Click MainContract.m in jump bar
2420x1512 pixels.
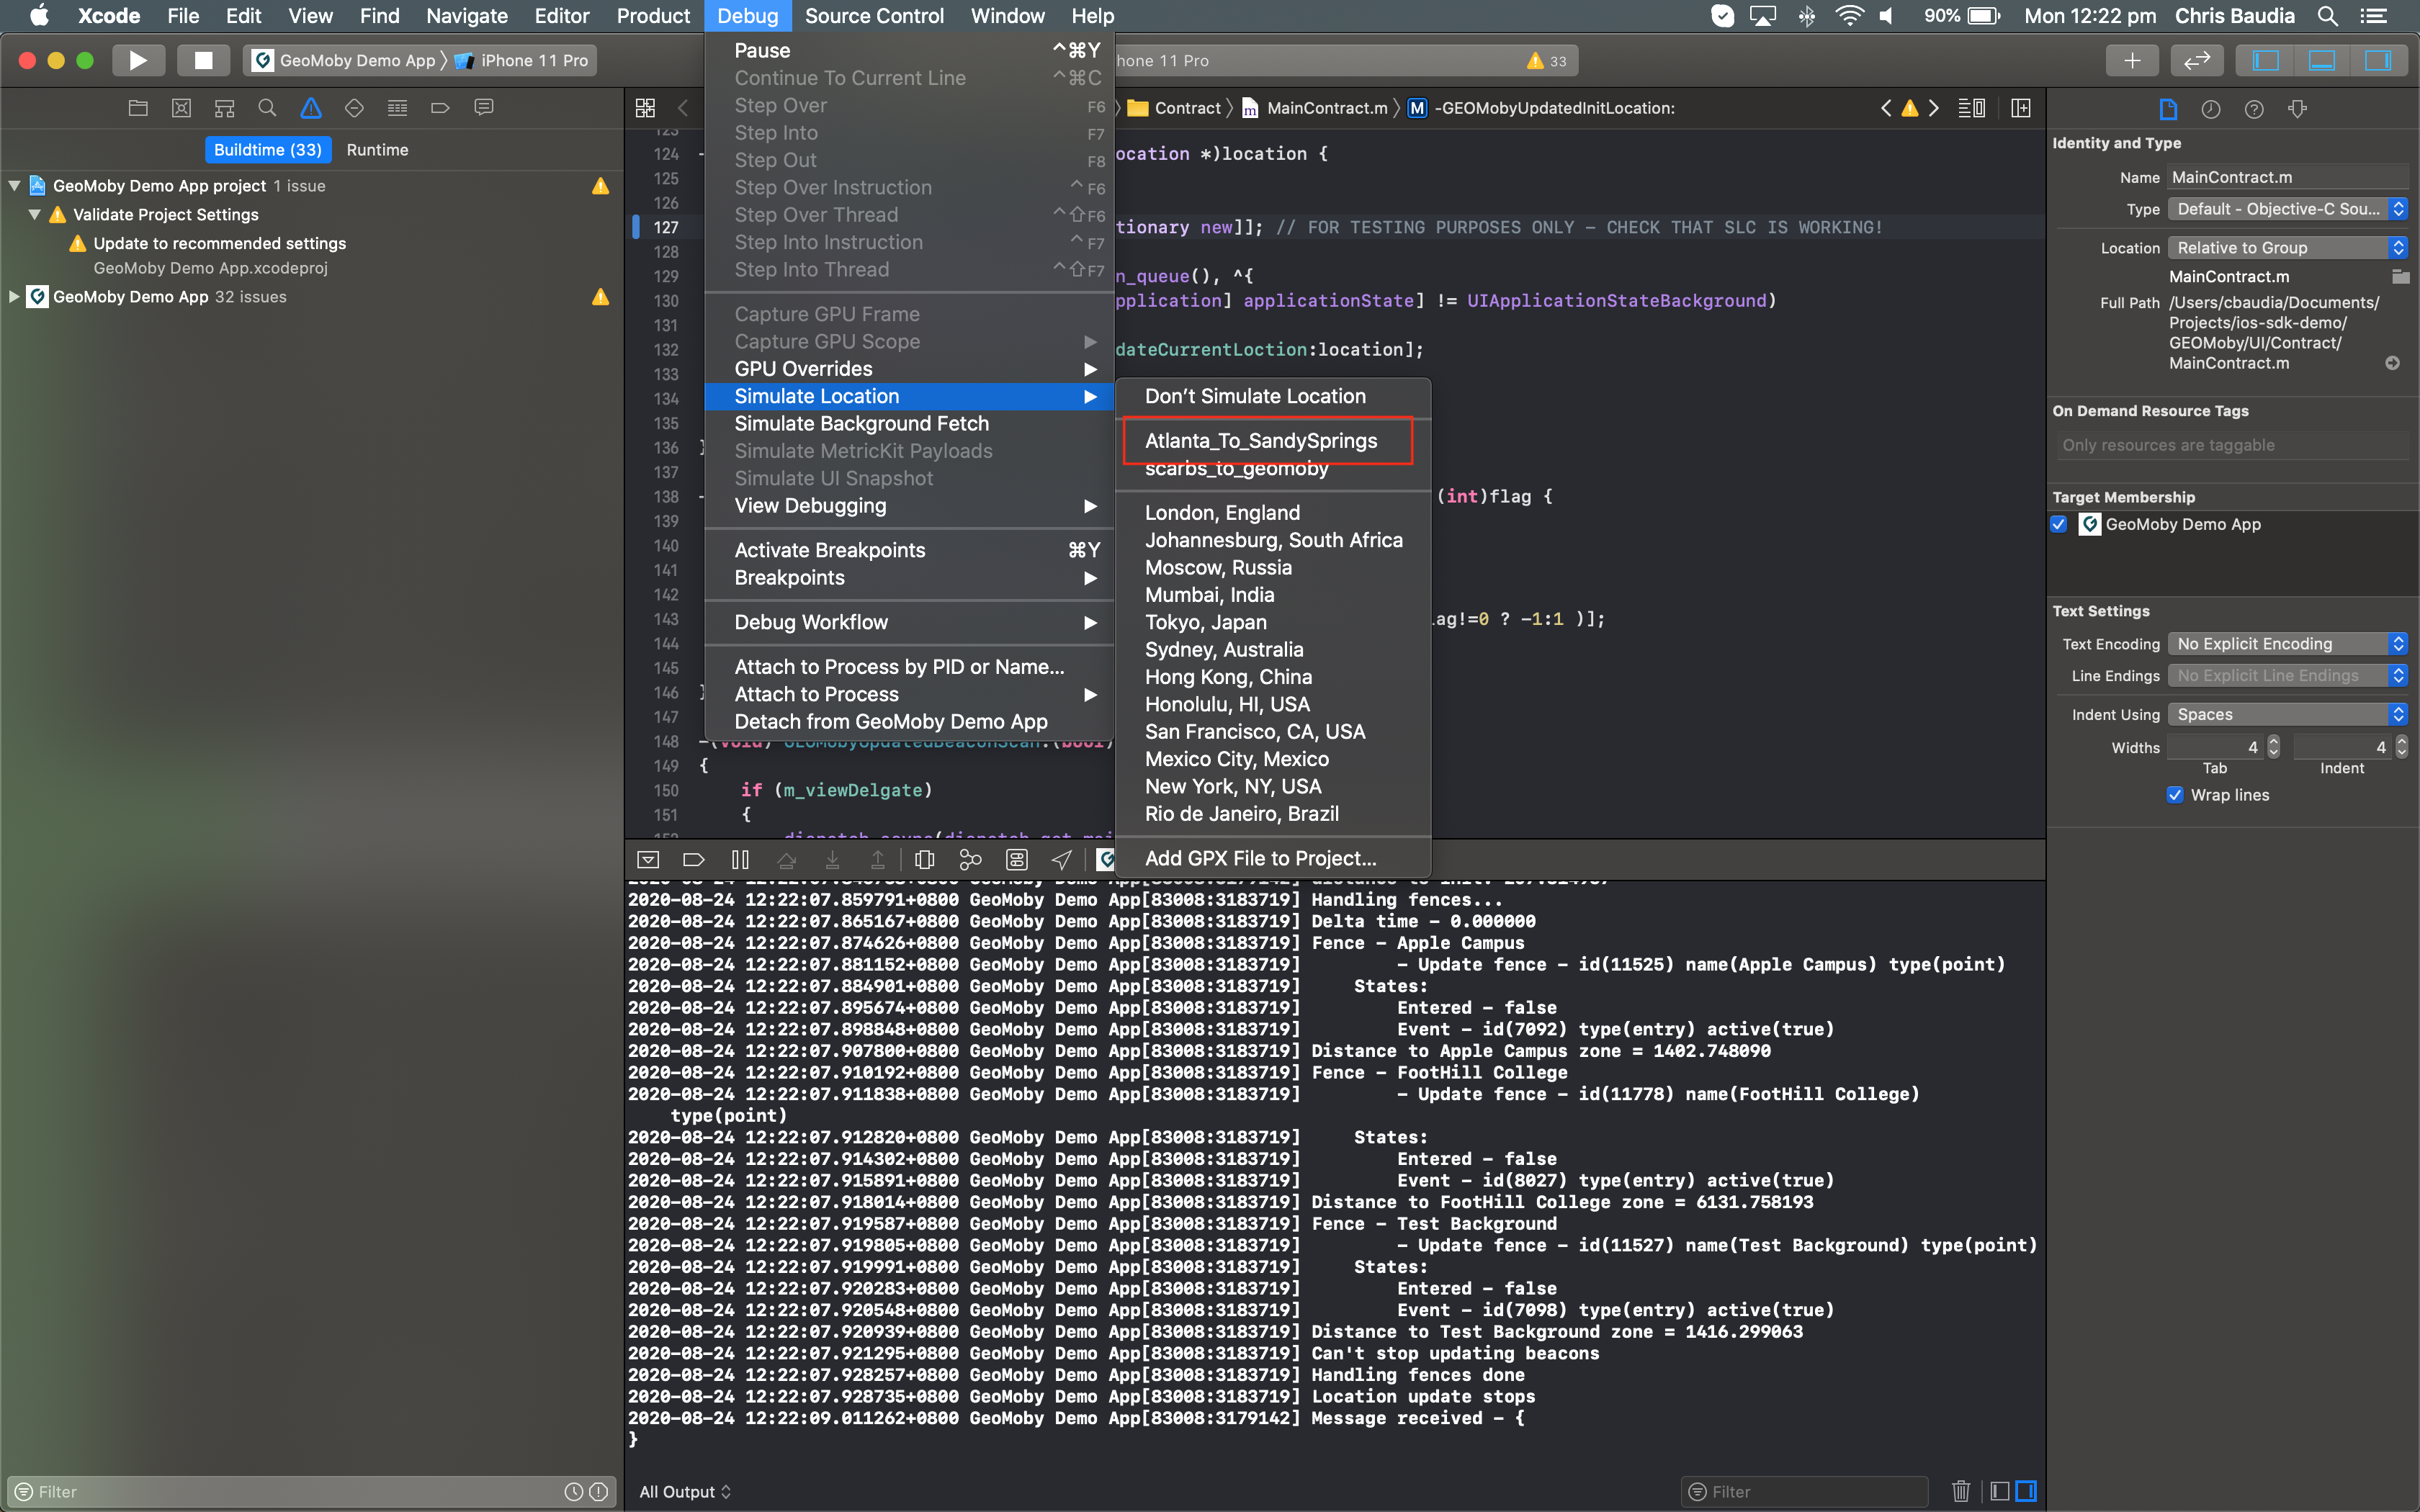[1315, 108]
